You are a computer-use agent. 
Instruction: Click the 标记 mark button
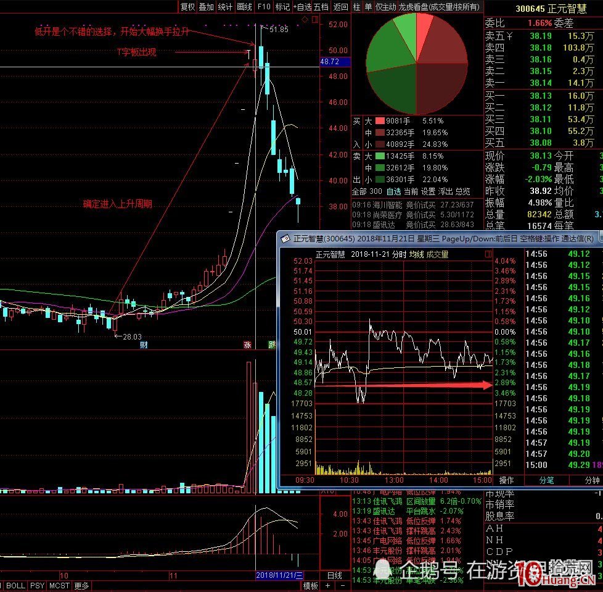click(282, 7)
